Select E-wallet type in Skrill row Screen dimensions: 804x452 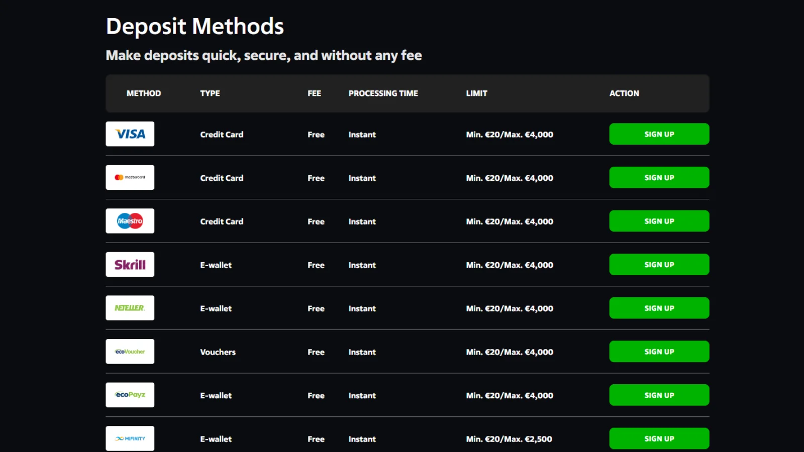[216, 265]
